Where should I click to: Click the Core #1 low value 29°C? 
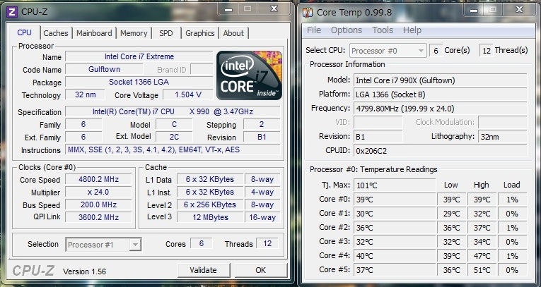pos(451,214)
